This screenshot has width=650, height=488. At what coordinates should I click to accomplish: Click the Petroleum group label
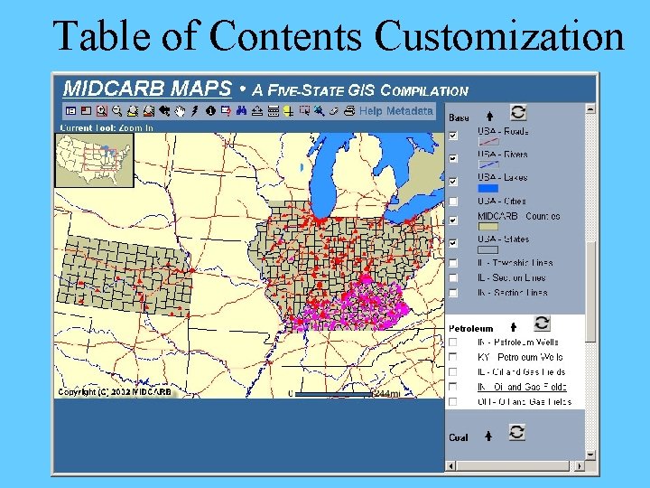click(x=471, y=329)
